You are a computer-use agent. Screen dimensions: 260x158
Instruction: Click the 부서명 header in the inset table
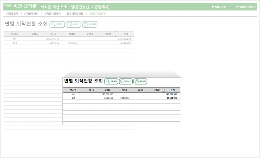[x=73, y=90]
